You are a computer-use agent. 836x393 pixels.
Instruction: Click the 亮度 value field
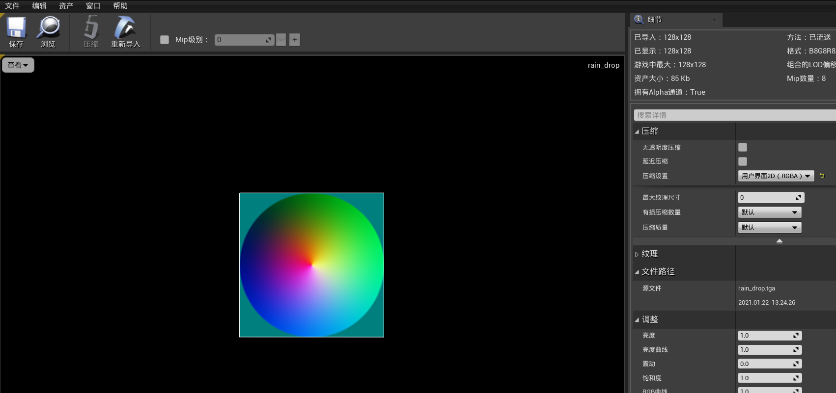(770, 336)
